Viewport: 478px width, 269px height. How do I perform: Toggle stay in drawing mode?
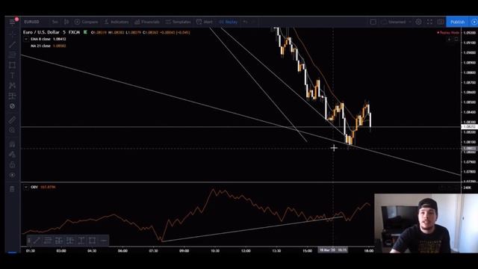(x=12, y=155)
